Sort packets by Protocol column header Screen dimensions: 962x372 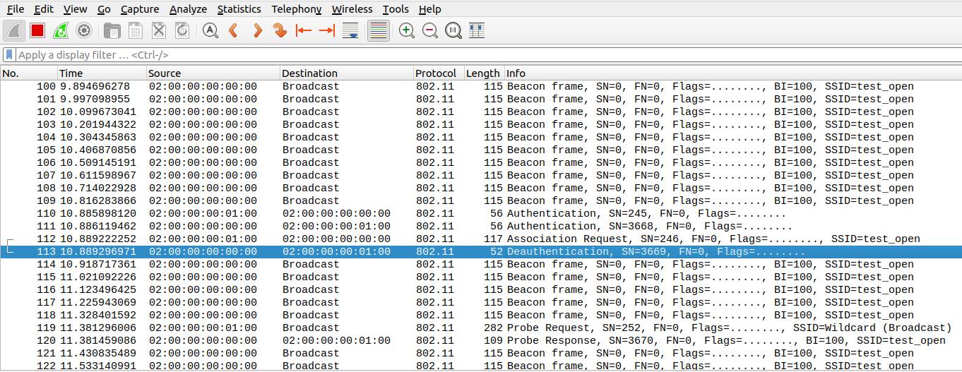click(436, 73)
